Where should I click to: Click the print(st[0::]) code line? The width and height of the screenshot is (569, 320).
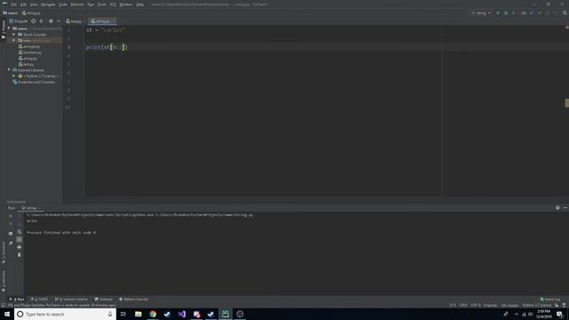pos(107,47)
